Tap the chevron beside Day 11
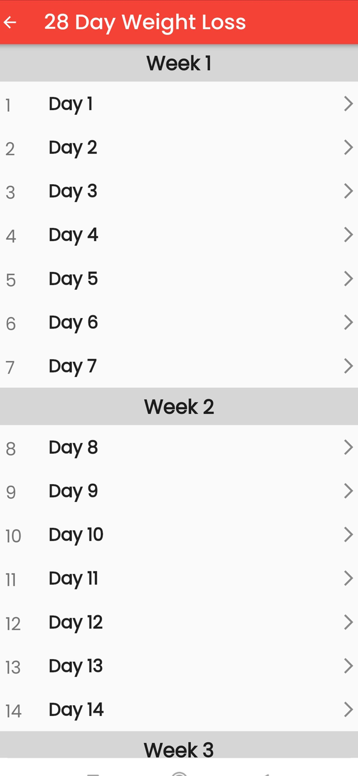 tap(348, 578)
